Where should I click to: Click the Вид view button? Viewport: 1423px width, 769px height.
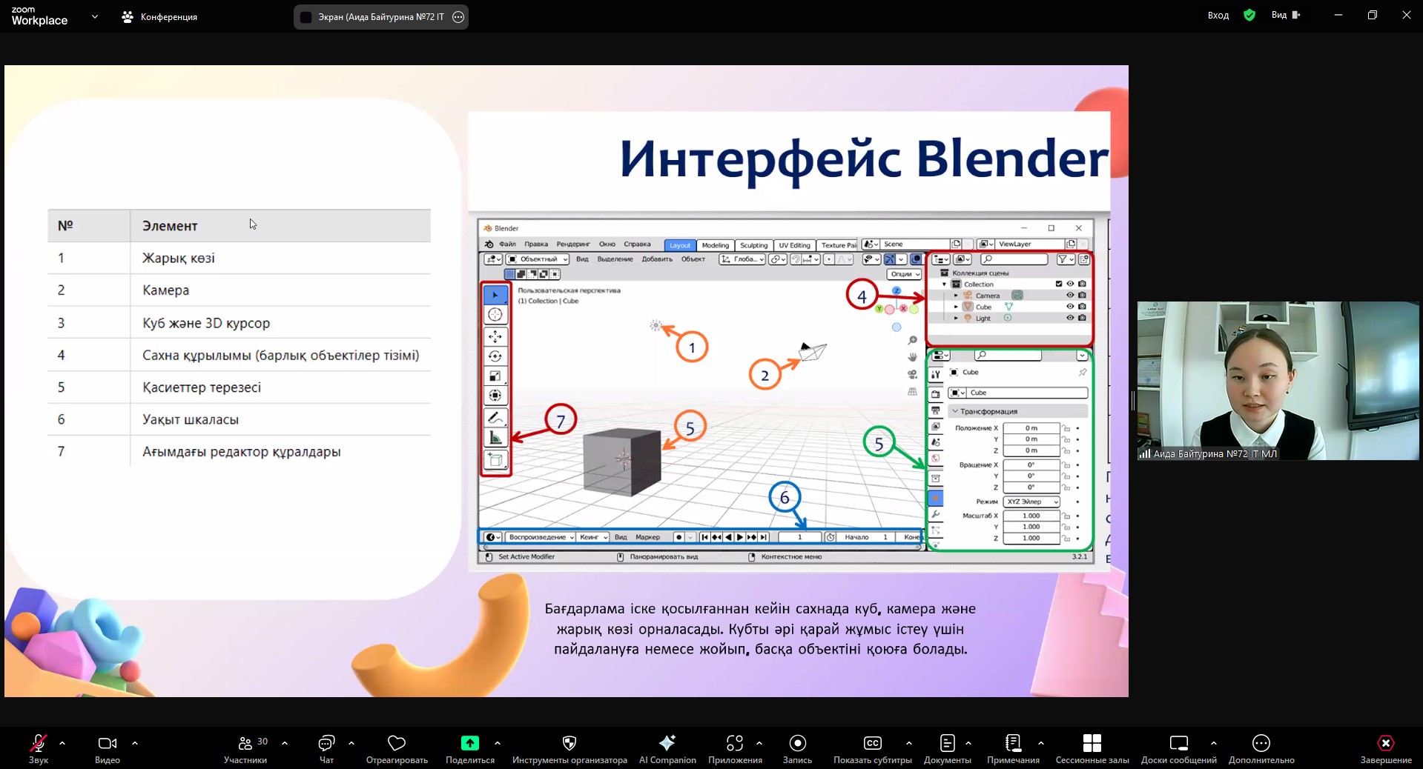coord(1285,15)
